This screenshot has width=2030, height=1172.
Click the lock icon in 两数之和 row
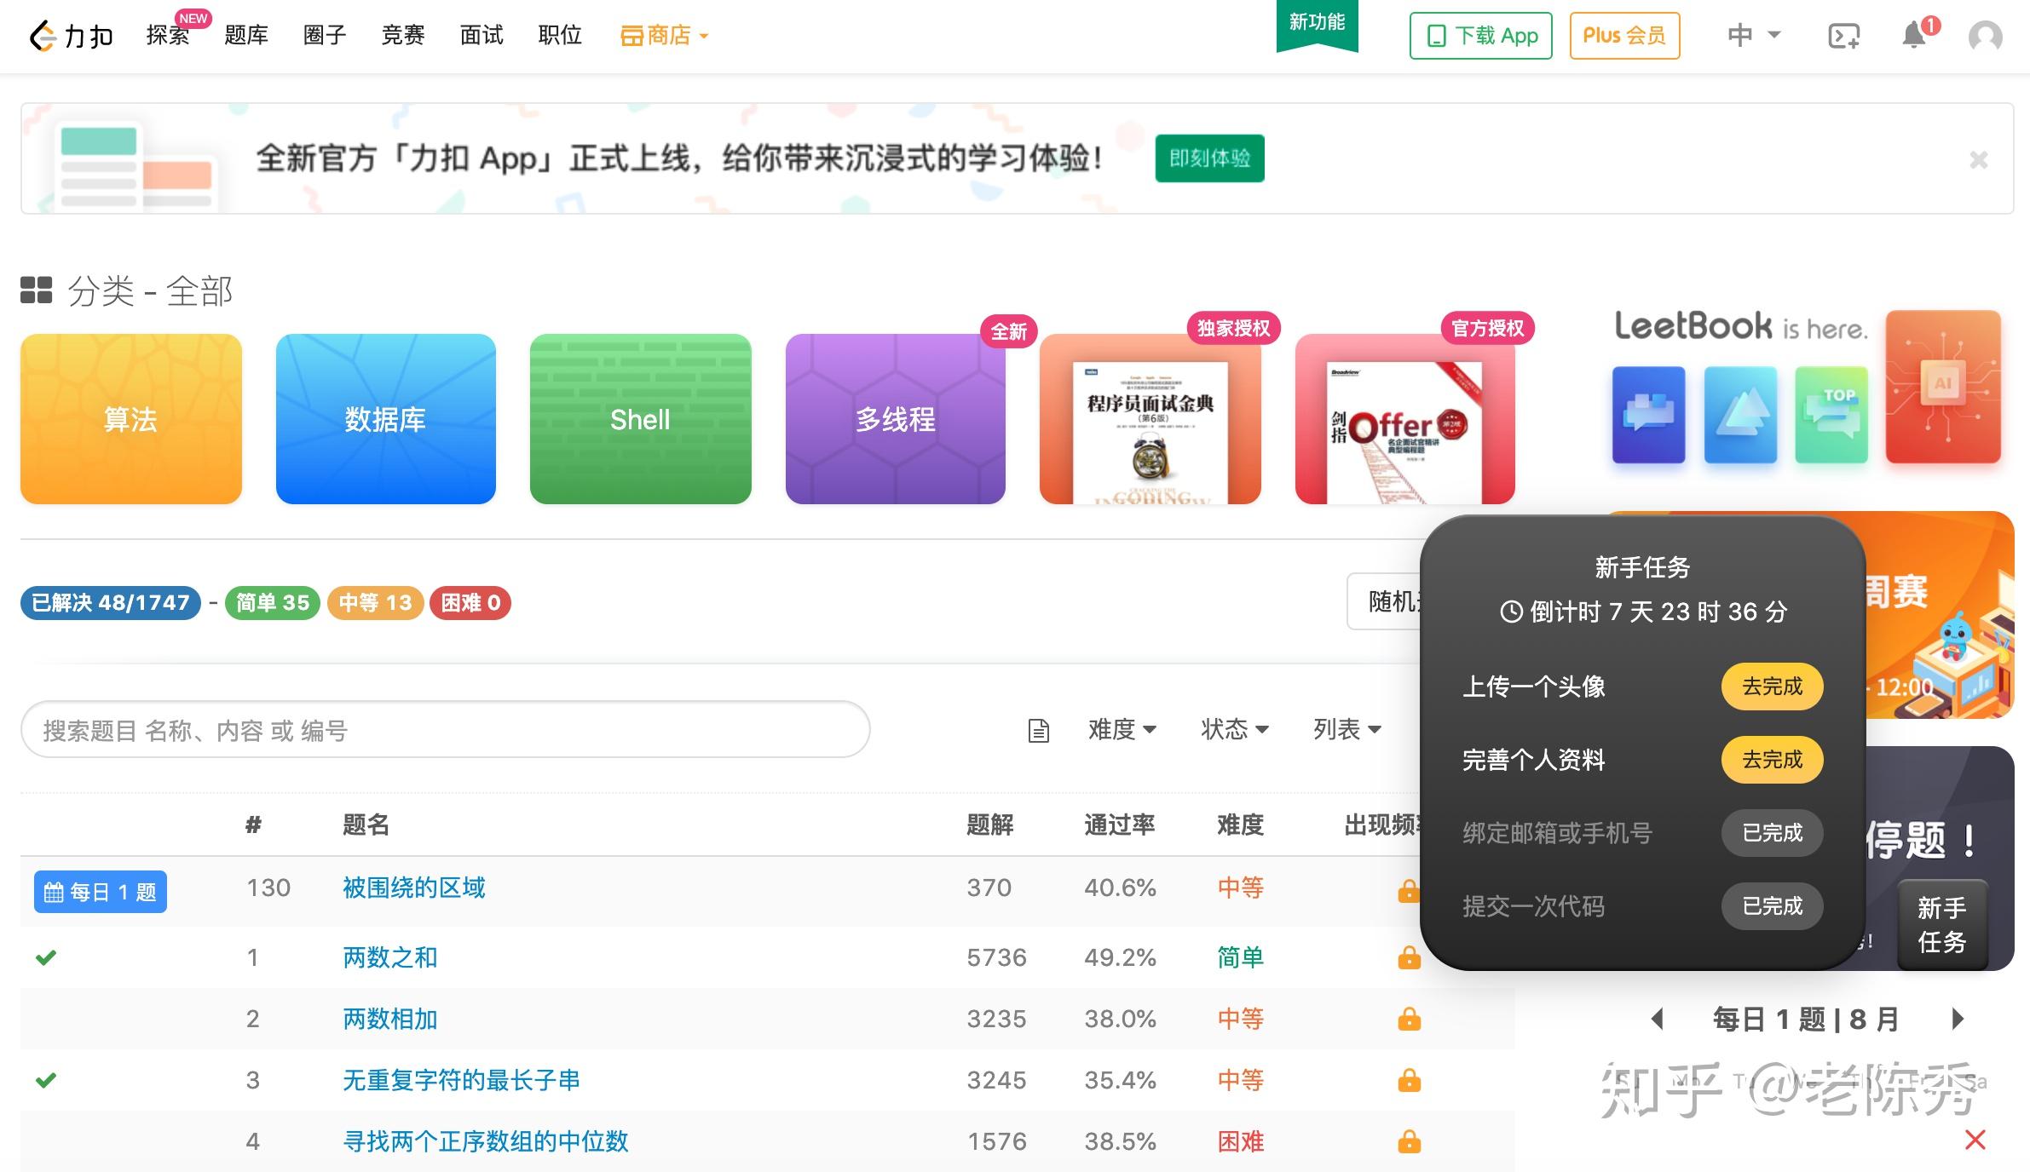tap(1410, 957)
